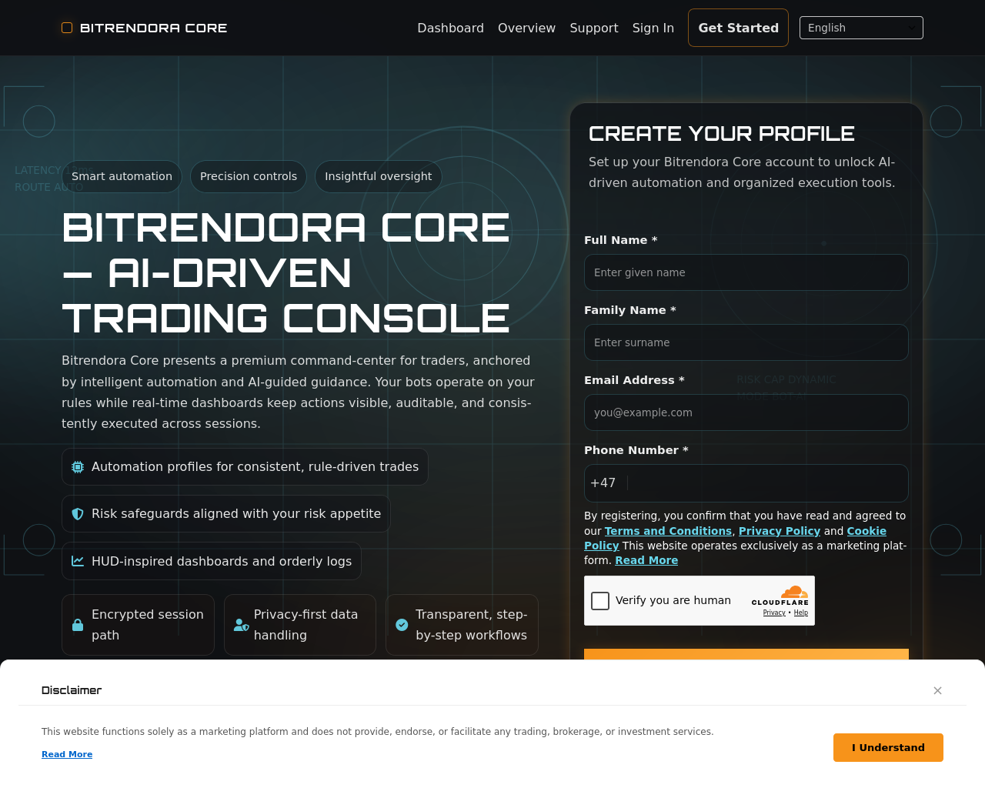This screenshot has height=788, width=985.
Task: Click the orange submit button below the captcha
Action: click(x=746, y=654)
